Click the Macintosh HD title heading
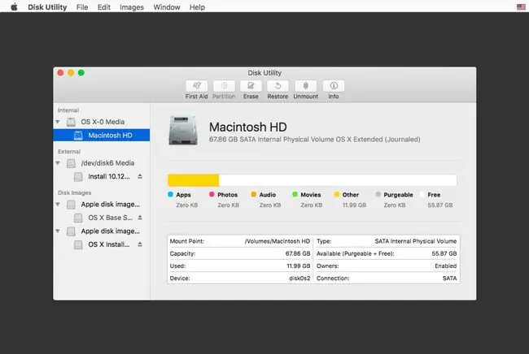 point(248,127)
